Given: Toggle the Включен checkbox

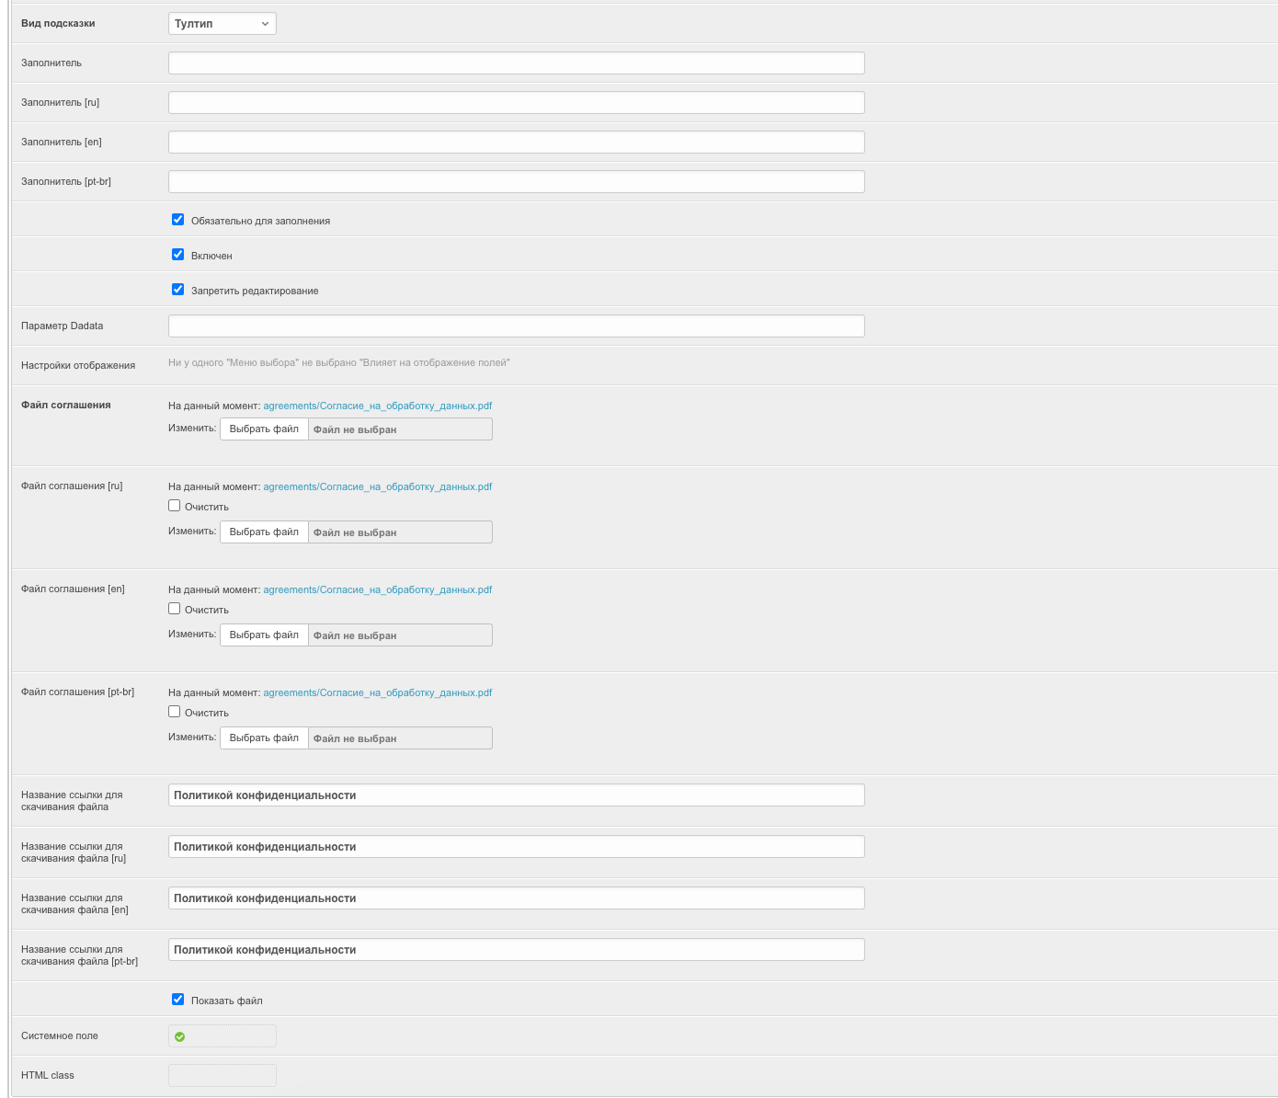Looking at the screenshot, I should [x=178, y=255].
